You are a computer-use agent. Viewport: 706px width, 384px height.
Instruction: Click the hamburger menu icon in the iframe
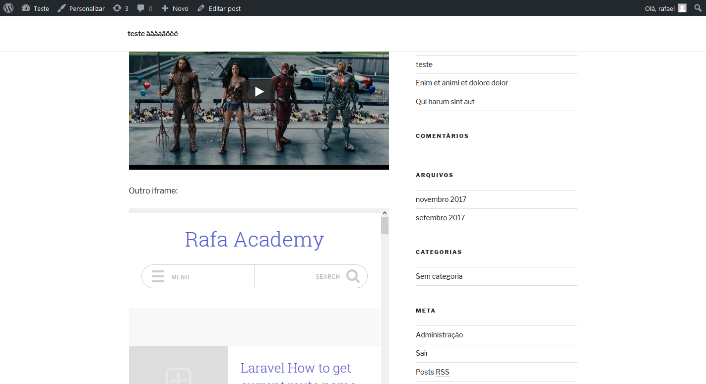pos(158,276)
